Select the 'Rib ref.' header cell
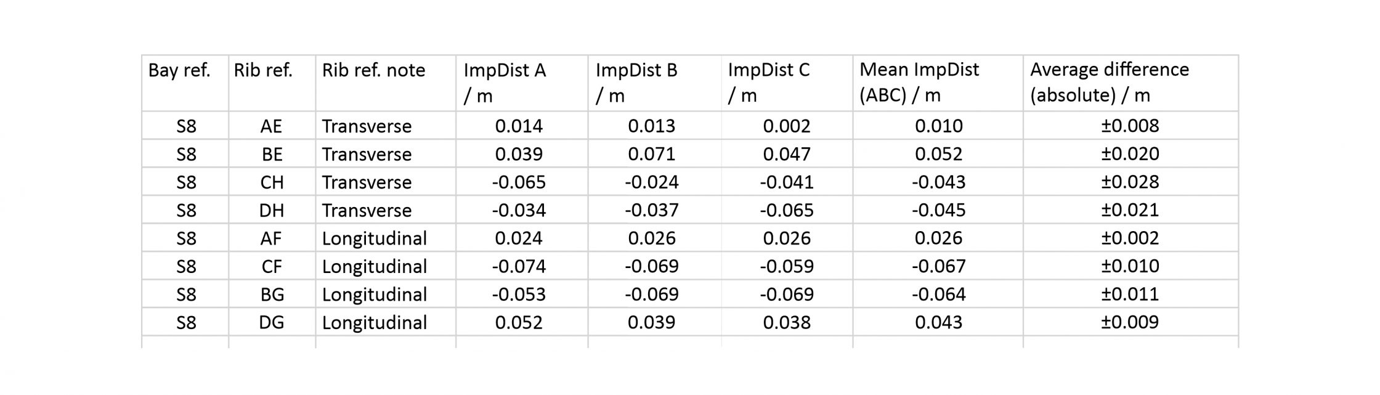1380x395 pixels. click(272, 83)
